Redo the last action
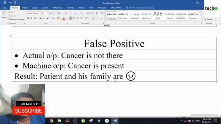 coord(15,2)
